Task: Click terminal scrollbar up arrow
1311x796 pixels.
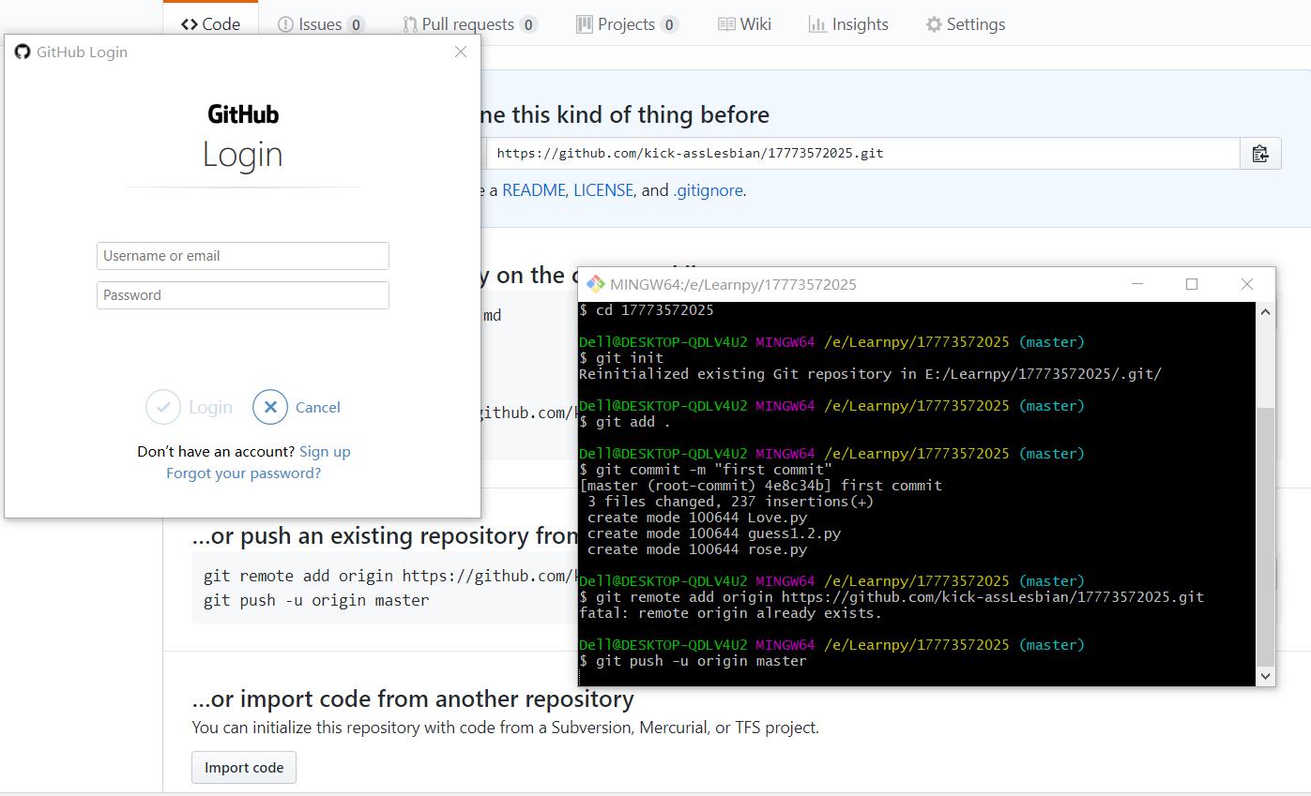Action: pos(1265,311)
